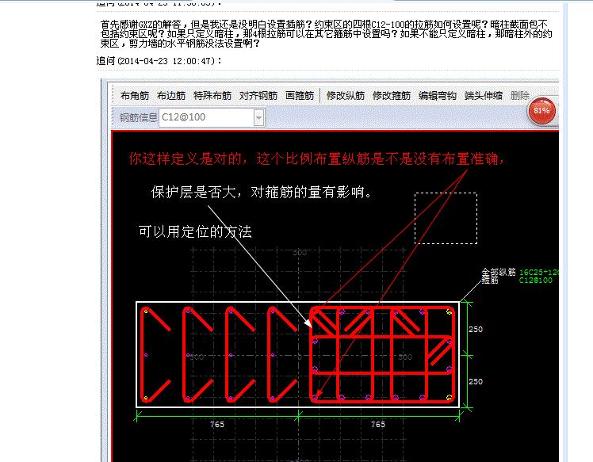Select the 布角筋 toolbar command
The height and width of the screenshot is (462, 593).
135,96
